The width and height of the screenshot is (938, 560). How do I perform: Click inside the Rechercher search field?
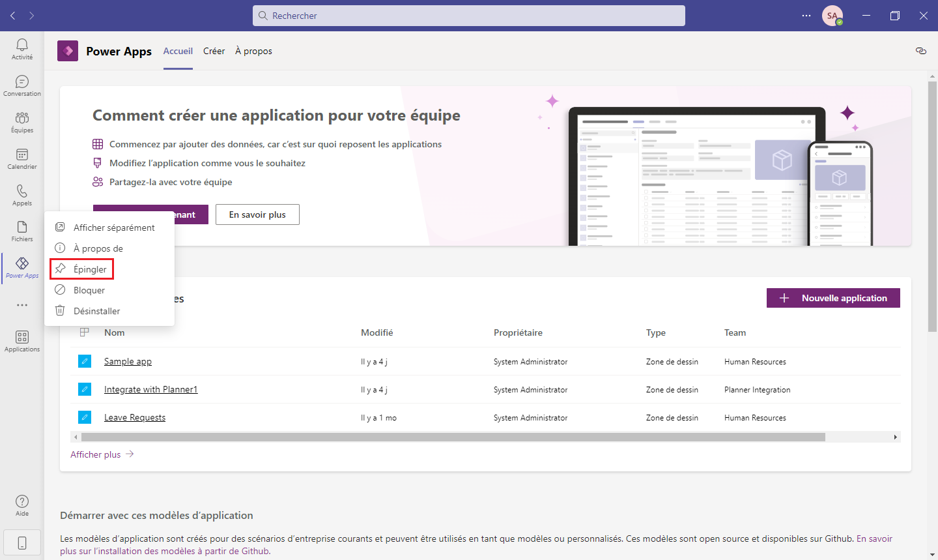[x=468, y=15]
